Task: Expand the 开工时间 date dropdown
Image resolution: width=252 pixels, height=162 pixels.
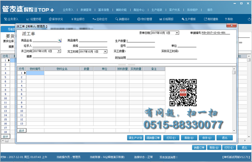Action: pos(59,51)
